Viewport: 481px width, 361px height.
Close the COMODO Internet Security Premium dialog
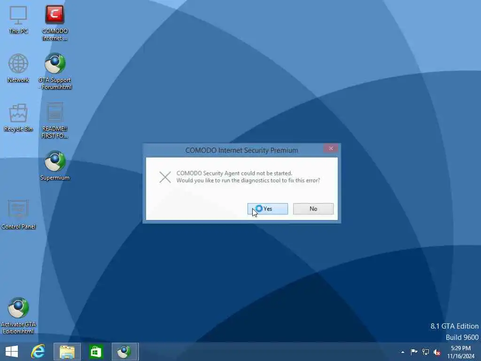tap(331, 149)
